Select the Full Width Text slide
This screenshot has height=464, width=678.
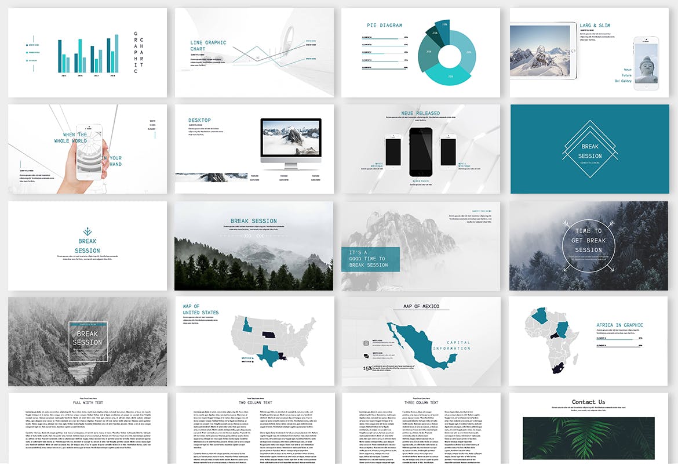click(x=87, y=428)
